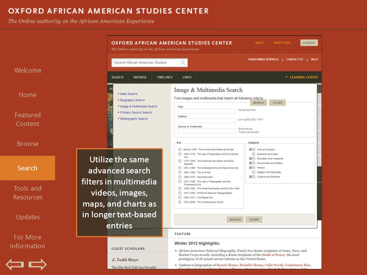Go to the Home section
Viewport: 367px width, 275px height.
28,95
